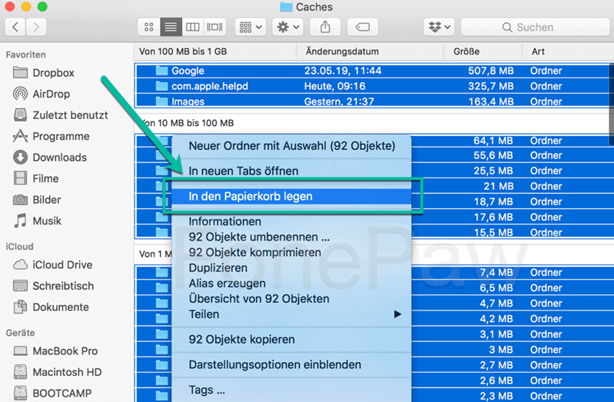Go back with the back arrow button
Viewport: 614px width, 402px height.
[x=15, y=27]
